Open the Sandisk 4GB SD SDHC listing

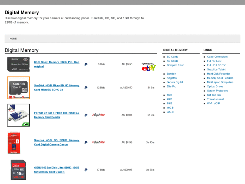(57, 142)
